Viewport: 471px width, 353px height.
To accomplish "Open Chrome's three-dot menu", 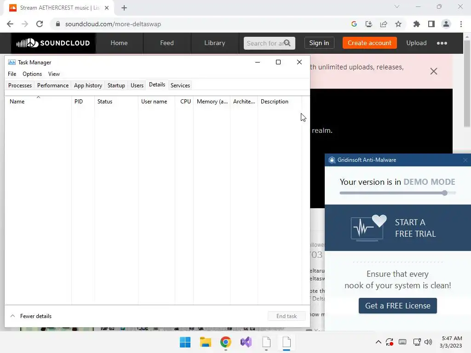I will pos(461,24).
